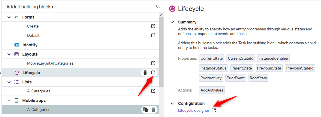Collapse the Forms group
This screenshot has height=117, width=321.
click(9, 17)
